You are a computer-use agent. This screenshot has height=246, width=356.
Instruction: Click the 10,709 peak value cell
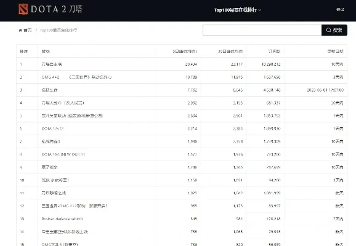click(191, 77)
